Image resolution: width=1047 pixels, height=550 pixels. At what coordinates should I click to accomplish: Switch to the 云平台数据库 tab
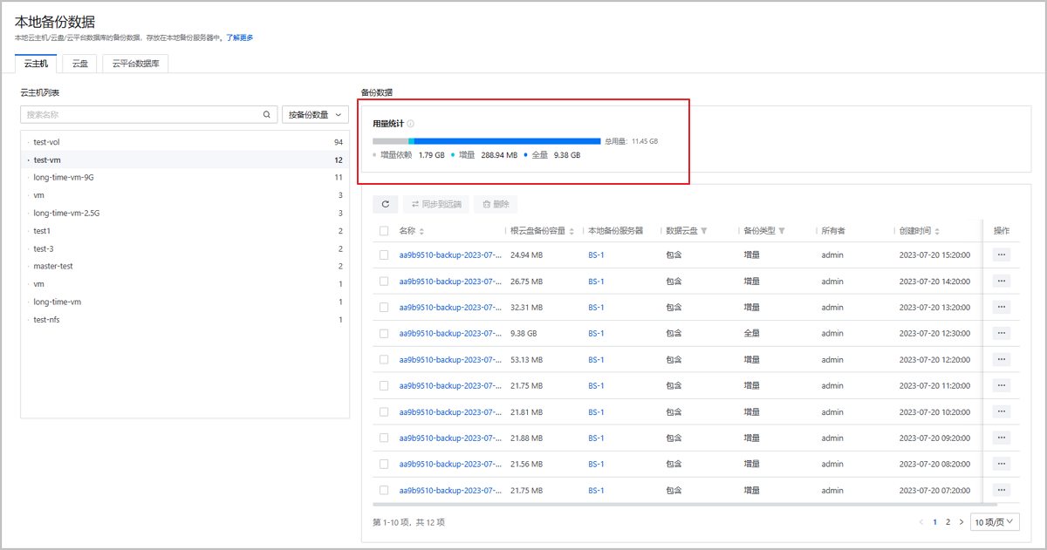135,64
